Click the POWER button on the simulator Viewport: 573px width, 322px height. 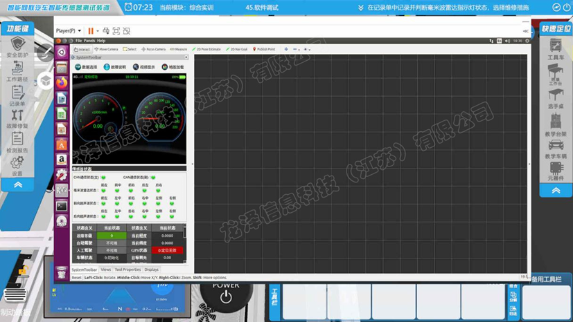(x=226, y=297)
